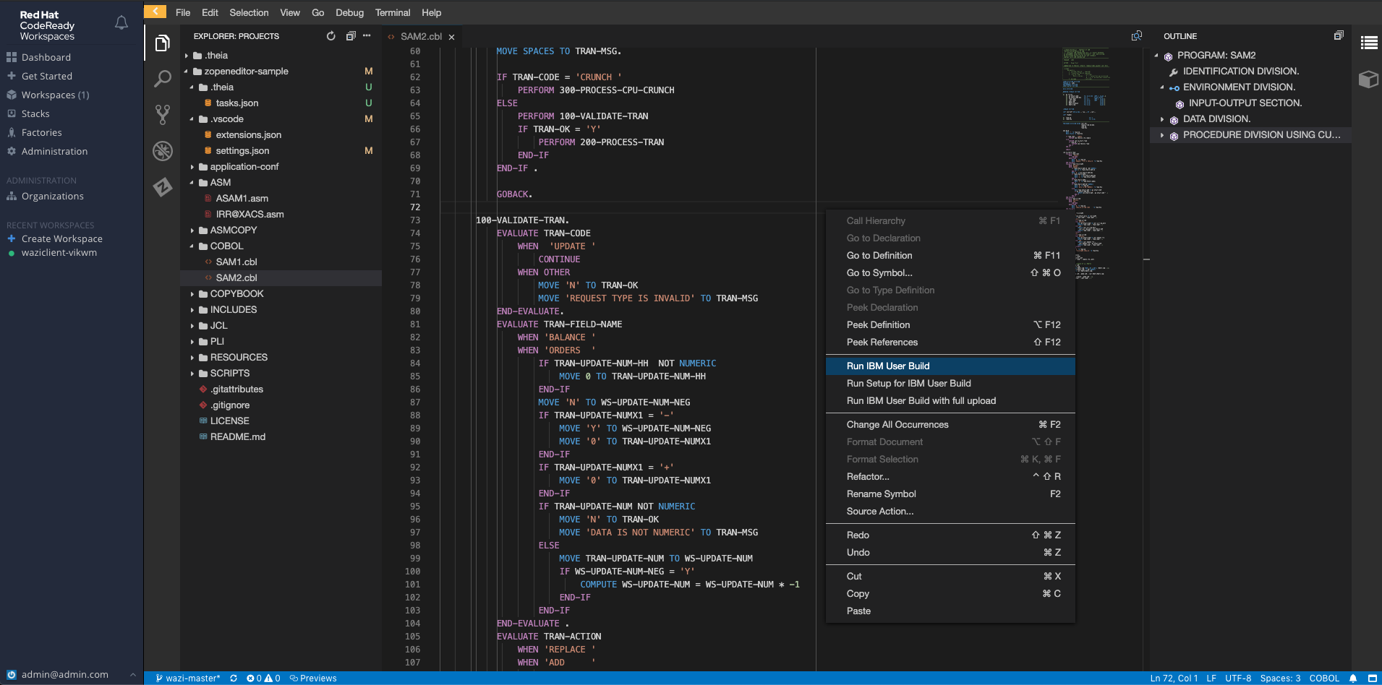Click wazi-master branch in status bar
This screenshot has height=685, width=1382.
pyautogui.click(x=188, y=678)
